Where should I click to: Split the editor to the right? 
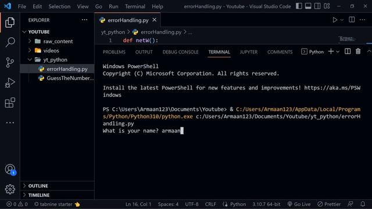point(352,20)
